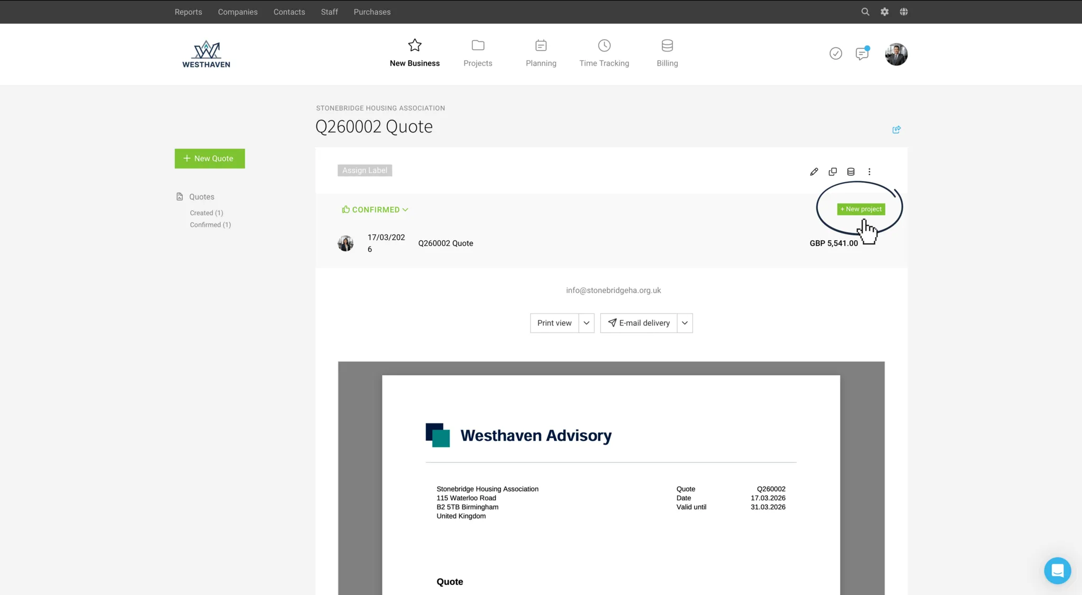Image resolution: width=1082 pixels, height=595 pixels.
Task: Click the stacked coins billing icon in quote toolbar
Action: click(x=851, y=172)
